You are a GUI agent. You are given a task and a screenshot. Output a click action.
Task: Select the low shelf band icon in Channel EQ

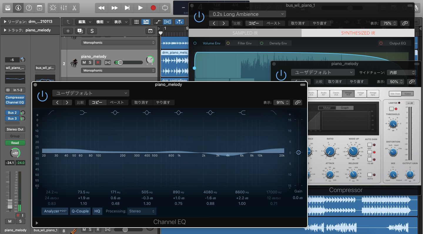83,113
